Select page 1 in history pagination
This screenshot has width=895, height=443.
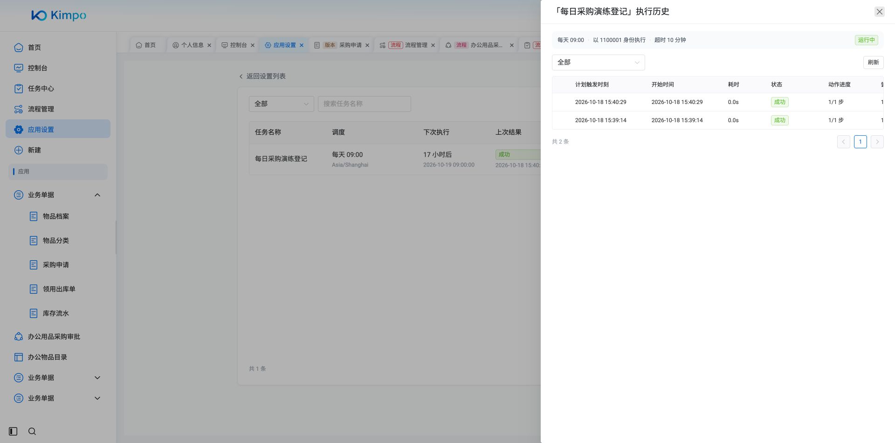click(x=860, y=142)
